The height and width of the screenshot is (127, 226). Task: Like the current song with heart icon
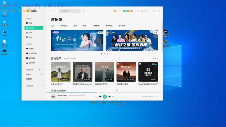click(58, 98)
